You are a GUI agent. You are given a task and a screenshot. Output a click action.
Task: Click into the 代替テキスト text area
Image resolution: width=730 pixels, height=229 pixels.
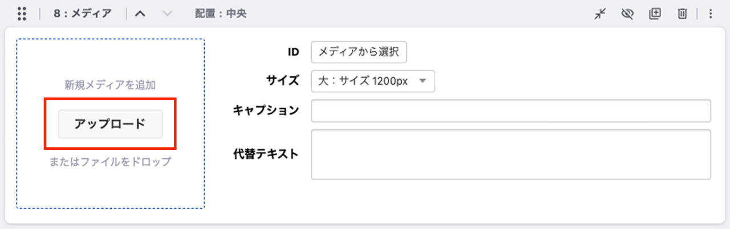click(x=511, y=154)
